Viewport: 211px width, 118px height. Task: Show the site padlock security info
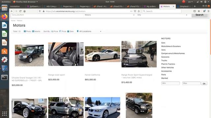(44, 11)
